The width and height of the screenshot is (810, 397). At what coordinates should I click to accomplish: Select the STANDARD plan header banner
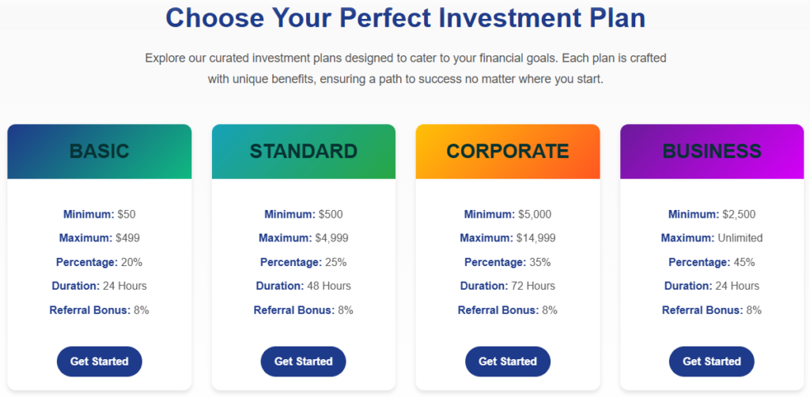tap(304, 152)
